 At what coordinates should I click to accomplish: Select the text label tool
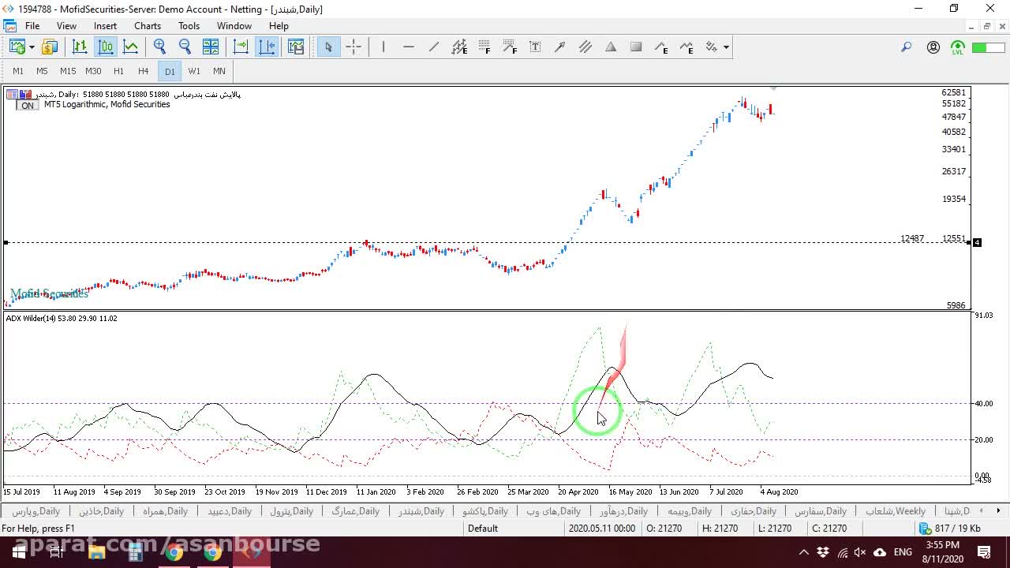click(x=535, y=47)
